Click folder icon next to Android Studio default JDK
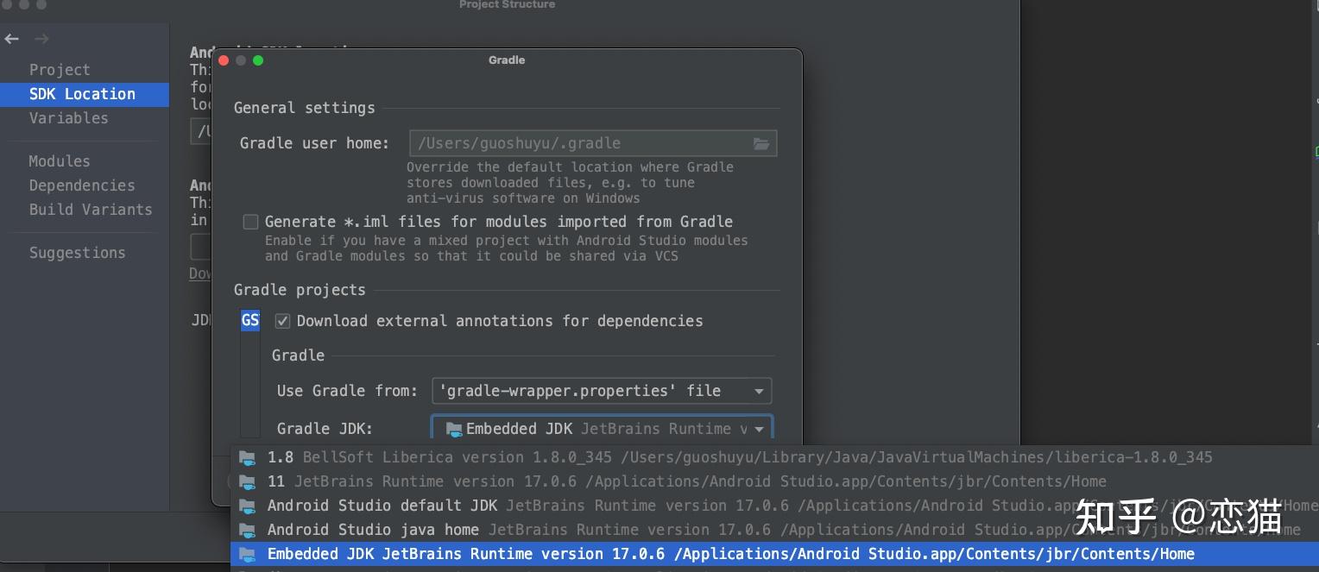This screenshot has height=572, width=1319. 248,506
